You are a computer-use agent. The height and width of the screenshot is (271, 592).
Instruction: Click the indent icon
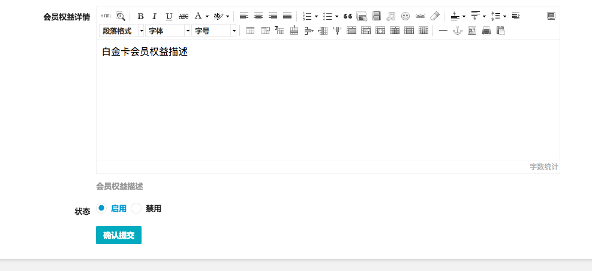pos(516,16)
